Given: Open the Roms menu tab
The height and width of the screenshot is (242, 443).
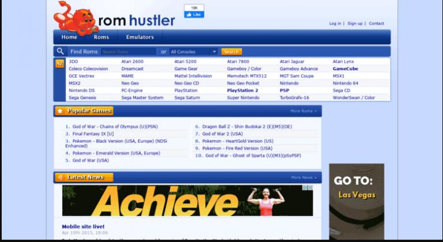Looking at the screenshot, I should pos(102,37).
